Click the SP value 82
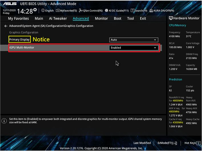This screenshot has width=202, height=151. (170, 90)
